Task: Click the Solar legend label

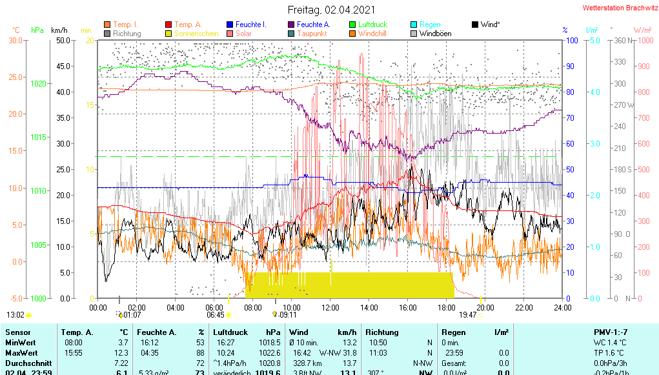Action: pos(244,34)
